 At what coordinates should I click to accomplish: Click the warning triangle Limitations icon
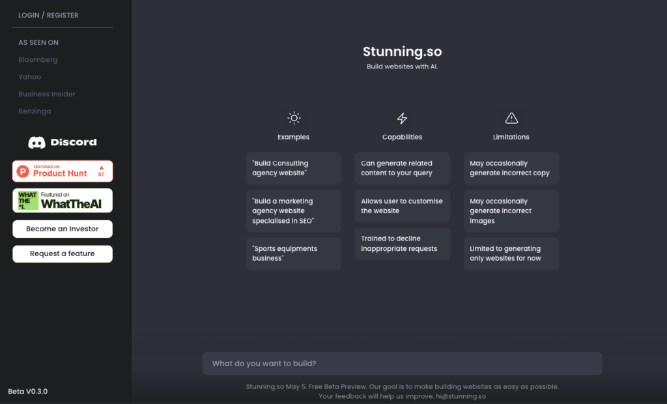(x=511, y=118)
